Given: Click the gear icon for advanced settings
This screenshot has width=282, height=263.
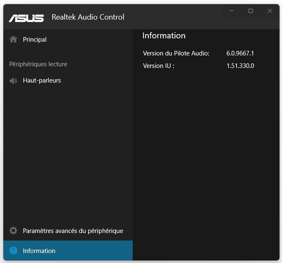Looking at the screenshot, I should coord(13,230).
